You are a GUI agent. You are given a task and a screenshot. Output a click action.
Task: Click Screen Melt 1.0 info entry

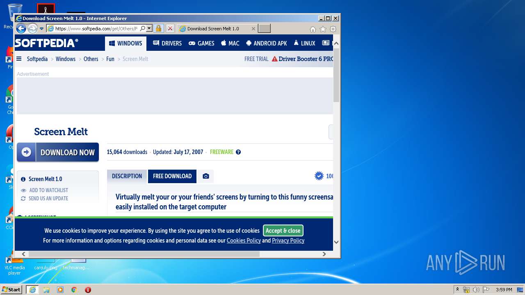pyautogui.click(x=42, y=179)
